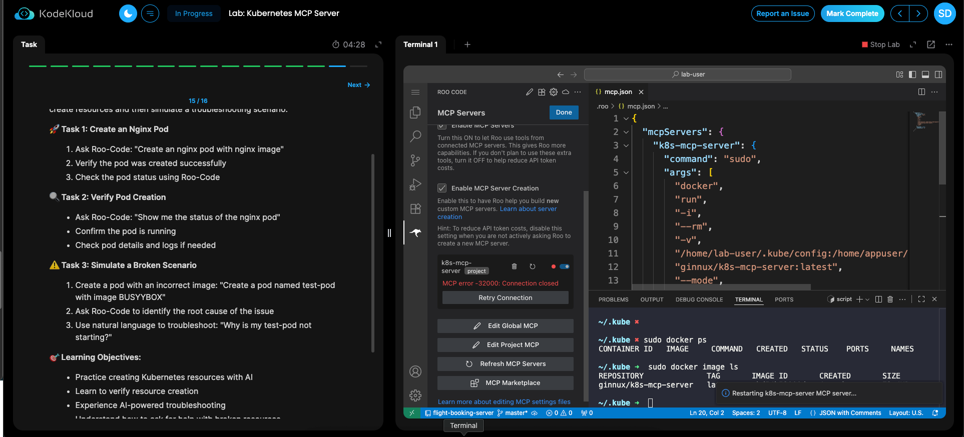Click Done in MCP Servers panel
Screen dimensions: 964x437
pyautogui.click(x=564, y=112)
